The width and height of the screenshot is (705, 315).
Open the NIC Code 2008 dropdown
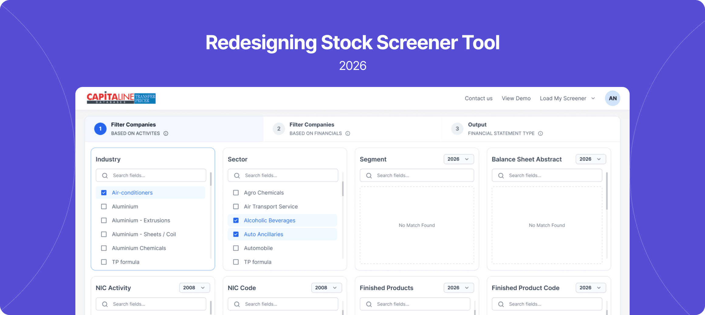tap(326, 288)
